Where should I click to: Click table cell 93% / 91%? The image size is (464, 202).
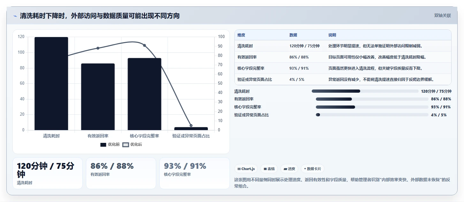coord(299,68)
